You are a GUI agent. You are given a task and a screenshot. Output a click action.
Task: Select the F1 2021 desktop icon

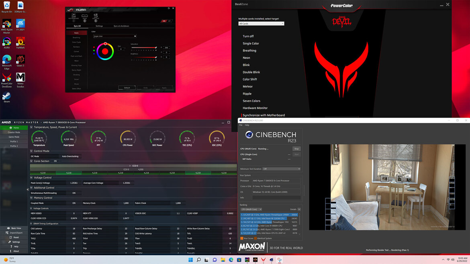pos(20,25)
